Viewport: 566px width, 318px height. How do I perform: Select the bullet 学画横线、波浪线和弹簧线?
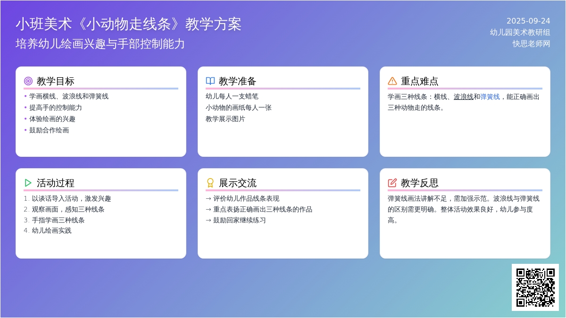tap(69, 97)
